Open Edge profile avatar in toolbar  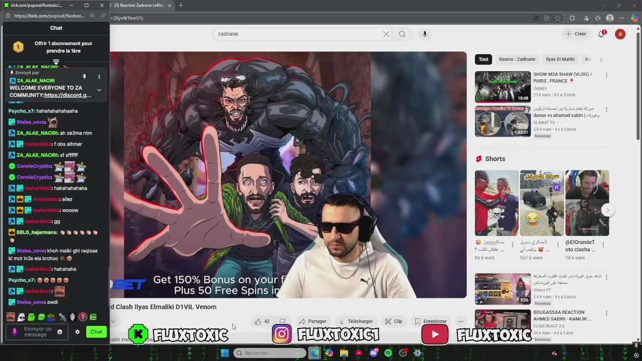tap(610, 18)
